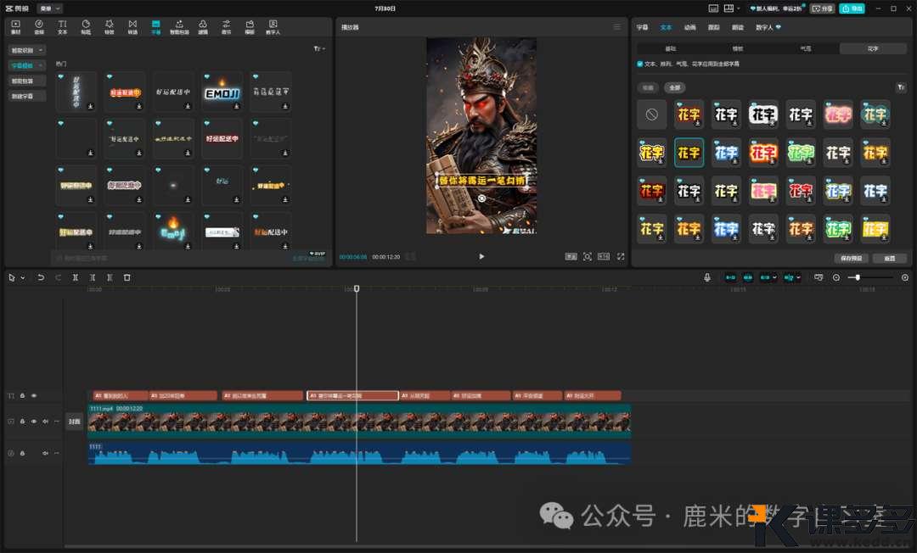The image size is (917, 553).
Task: Open the Tt sort dropdown in templates panel
Action: 319,48
